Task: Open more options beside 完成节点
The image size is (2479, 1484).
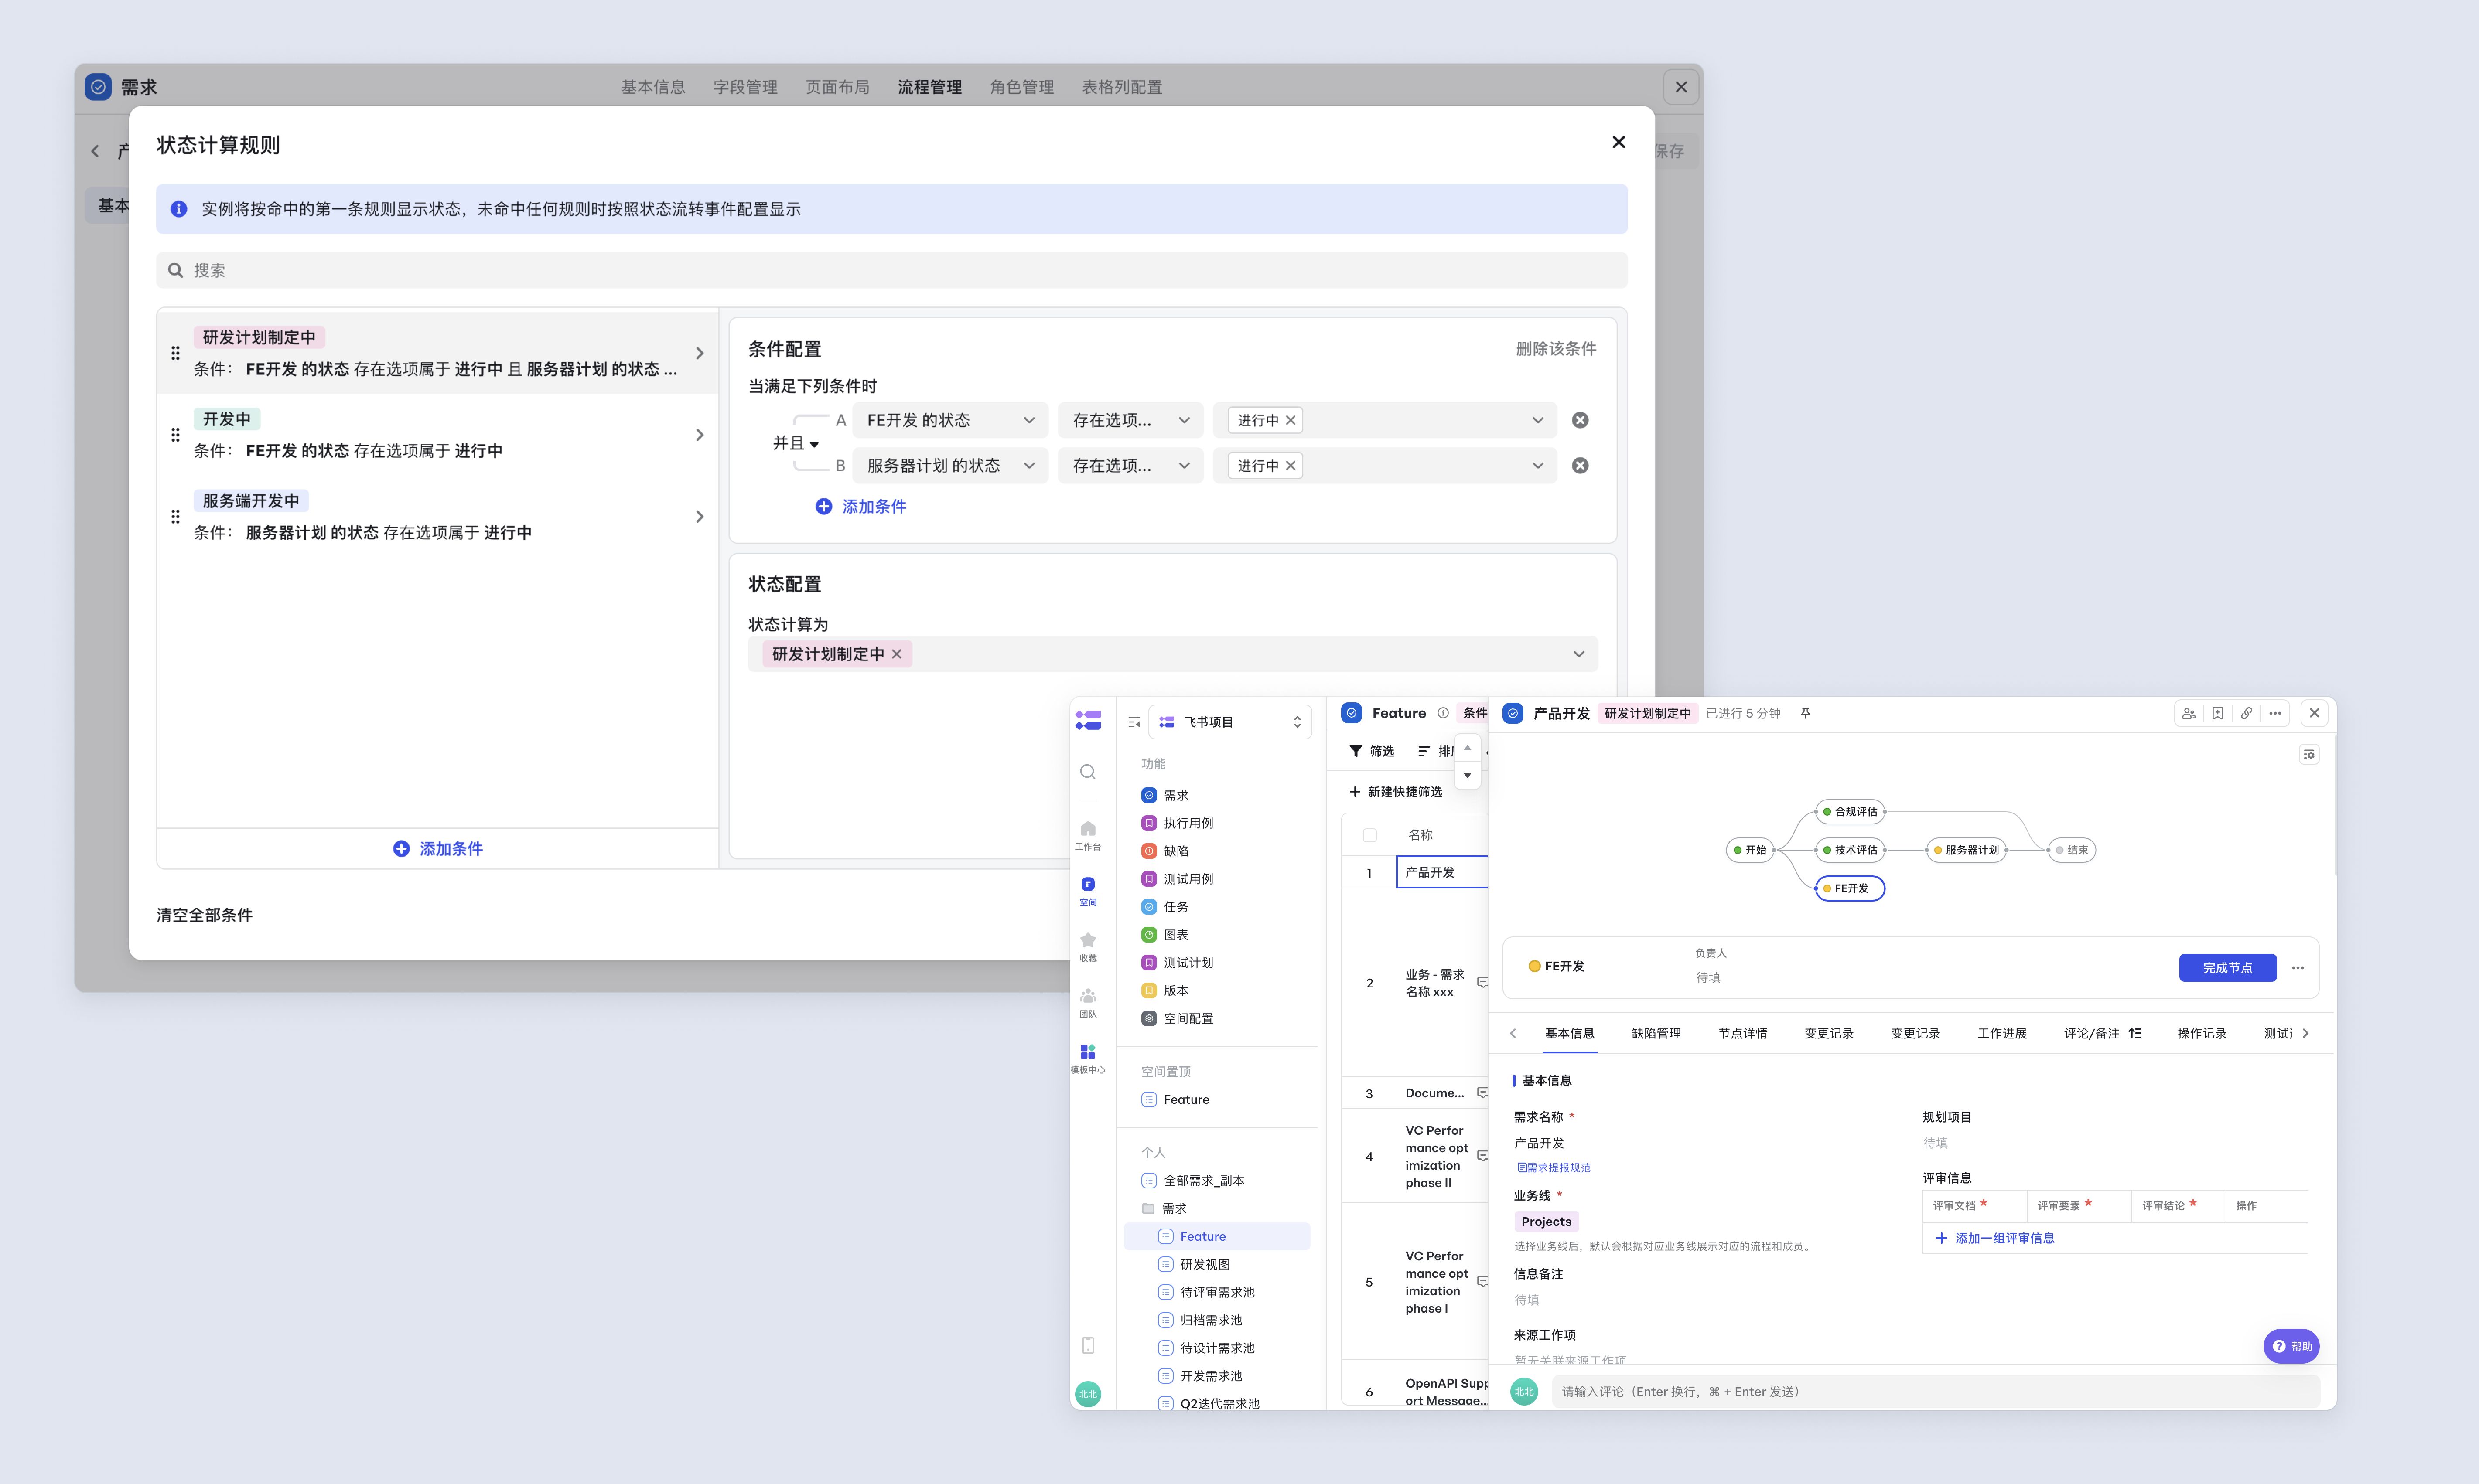Action: pyautogui.click(x=2298, y=968)
